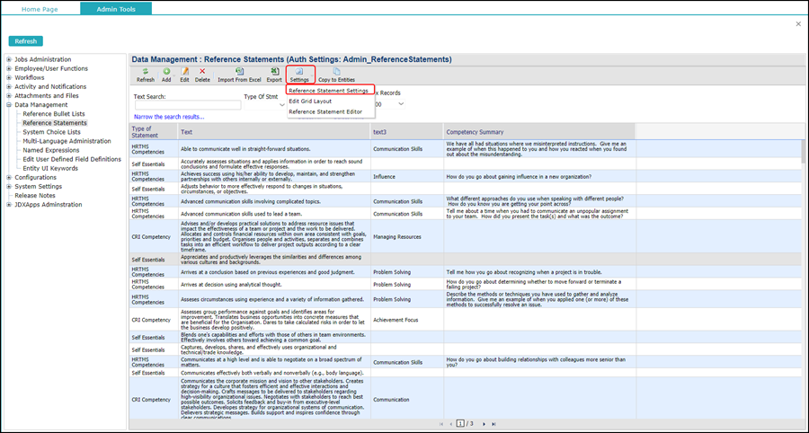Click the Export icon
This screenshot has height=433, width=809.
[x=274, y=71]
